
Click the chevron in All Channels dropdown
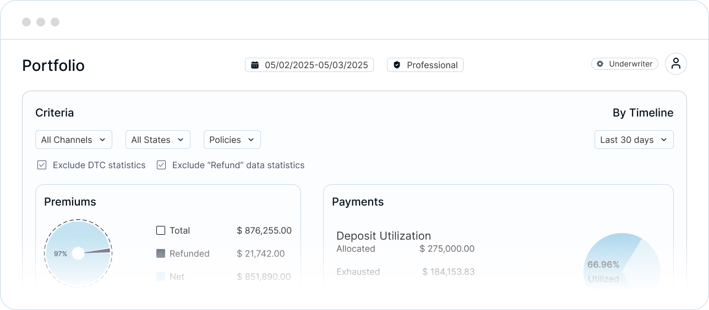click(x=102, y=140)
